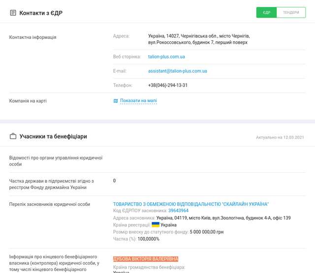Click the Контакти з ЄДР section heading
This screenshot has width=315, height=273.
41,13
